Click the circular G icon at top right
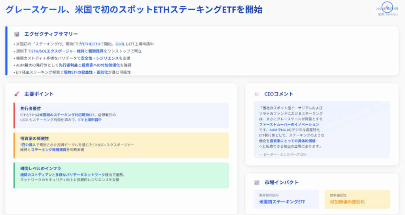Screen dimensions: 405x215 [x=387, y=8]
